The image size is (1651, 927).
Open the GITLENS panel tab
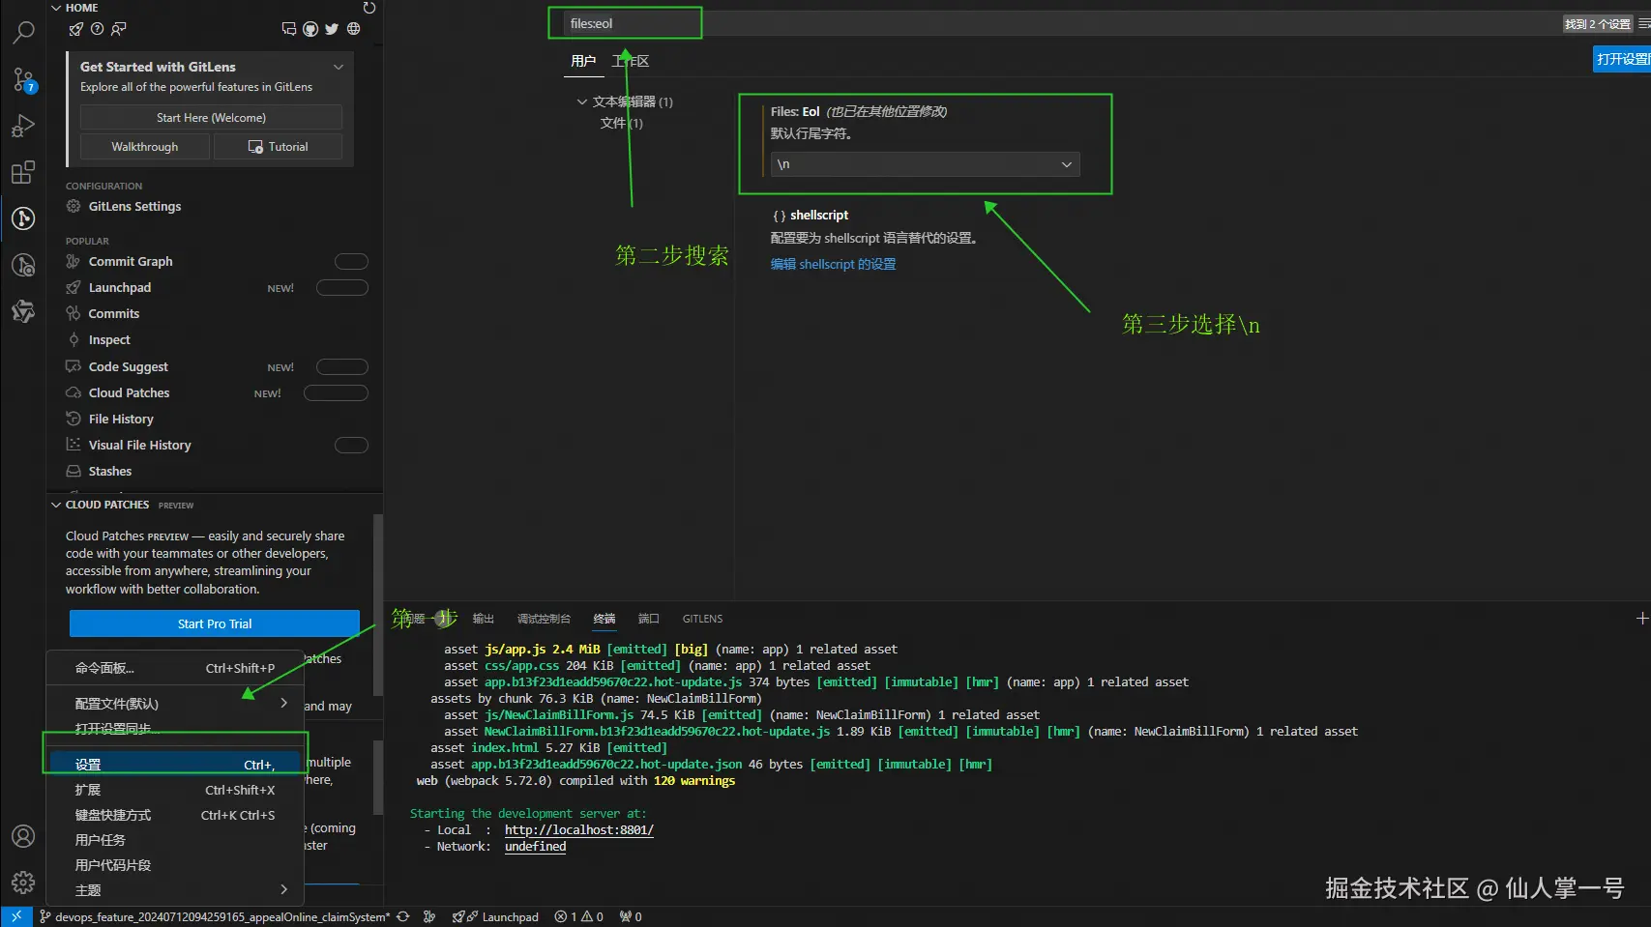(x=703, y=619)
